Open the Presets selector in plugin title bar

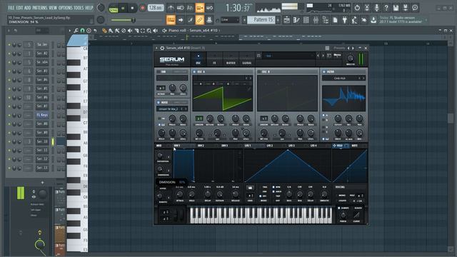pos(339,48)
